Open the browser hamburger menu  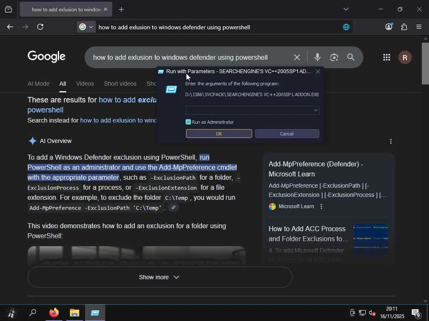(x=419, y=27)
